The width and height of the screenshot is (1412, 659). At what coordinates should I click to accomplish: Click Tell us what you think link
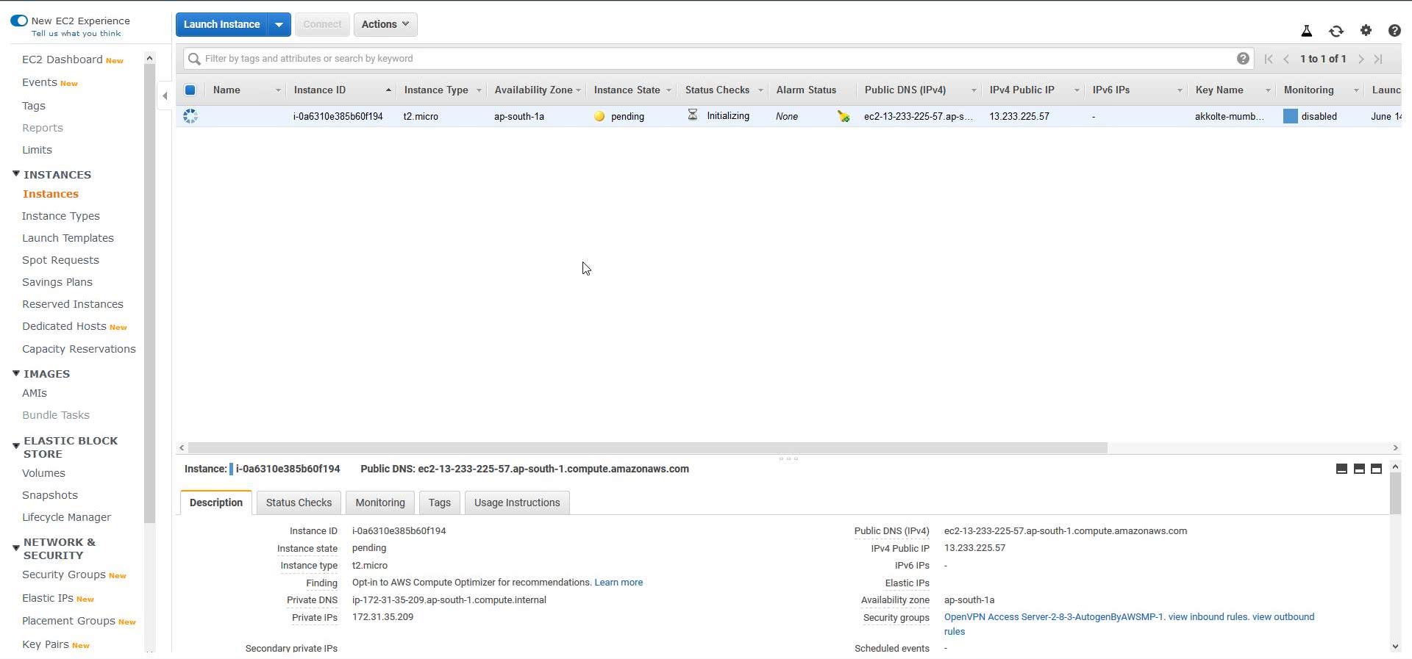pyautogui.click(x=76, y=33)
